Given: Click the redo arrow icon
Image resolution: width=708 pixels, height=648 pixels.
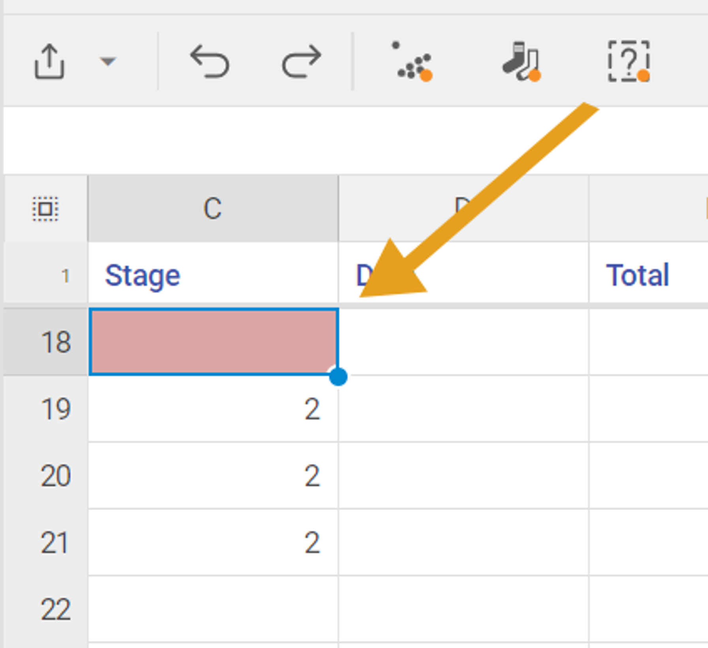Looking at the screenshot, I should [x=301, y=61].
